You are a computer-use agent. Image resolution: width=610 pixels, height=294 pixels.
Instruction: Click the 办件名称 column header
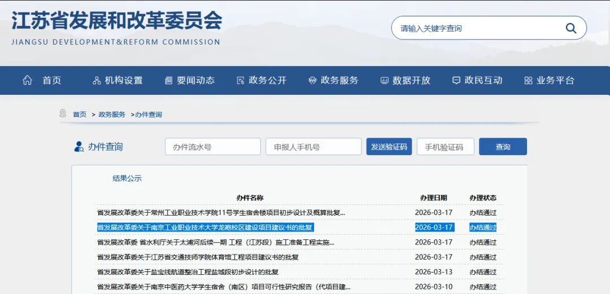coord(250,198)
